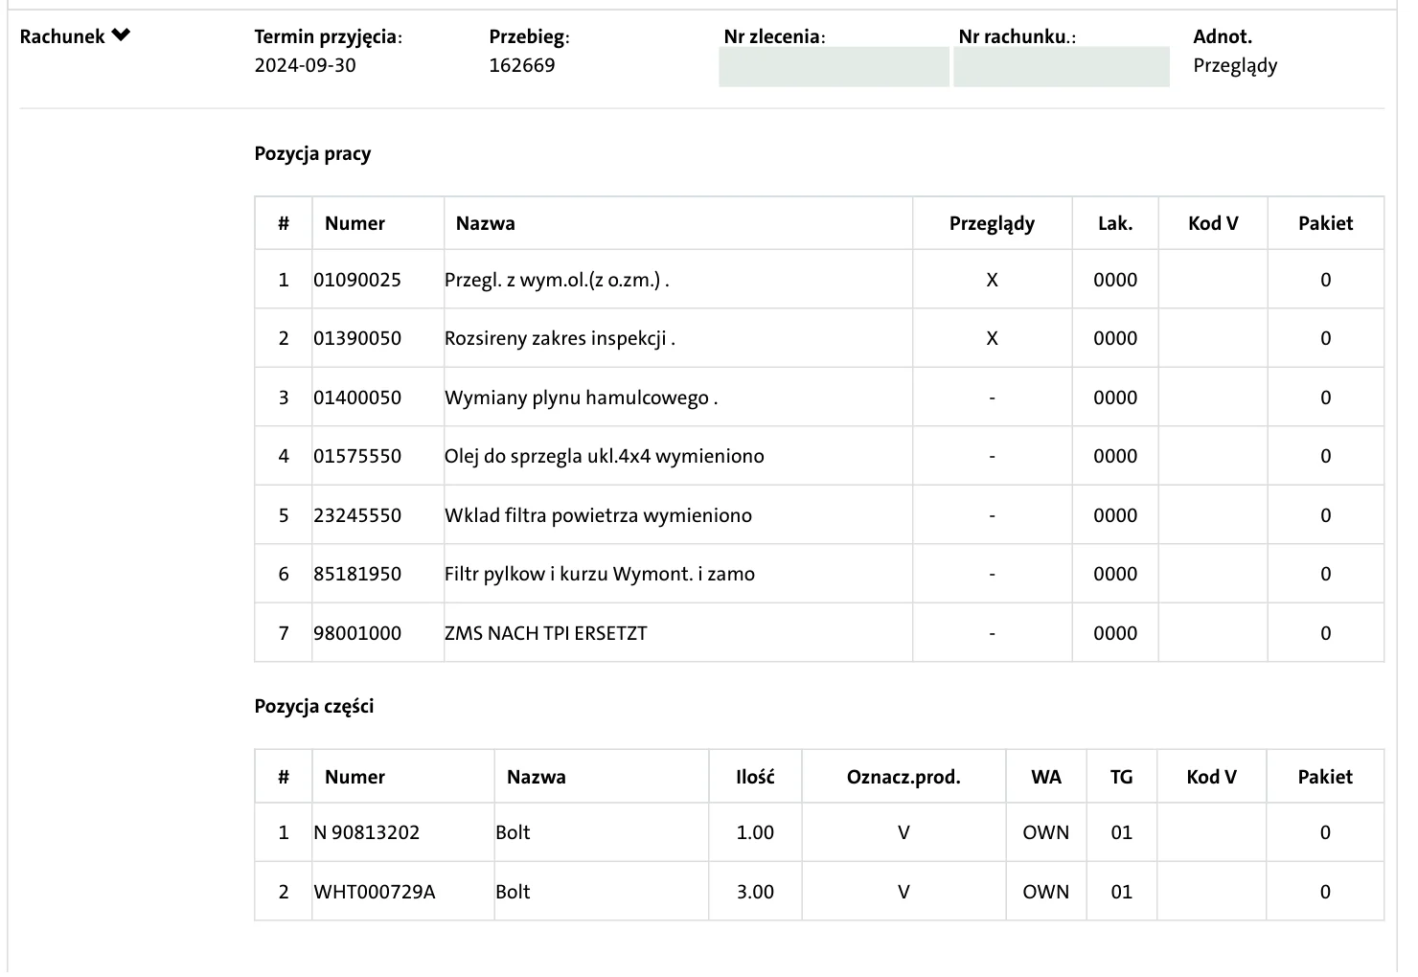Click the Przebieg label
Screen dimensions: 1418x977
point(529,37)
